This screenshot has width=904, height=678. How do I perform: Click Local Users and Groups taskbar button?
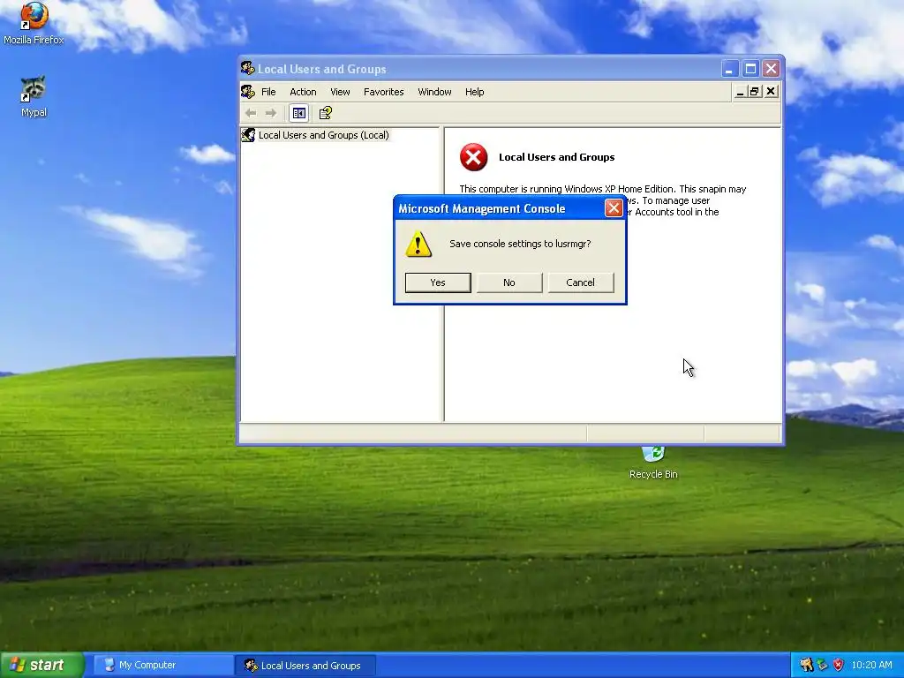305,666
